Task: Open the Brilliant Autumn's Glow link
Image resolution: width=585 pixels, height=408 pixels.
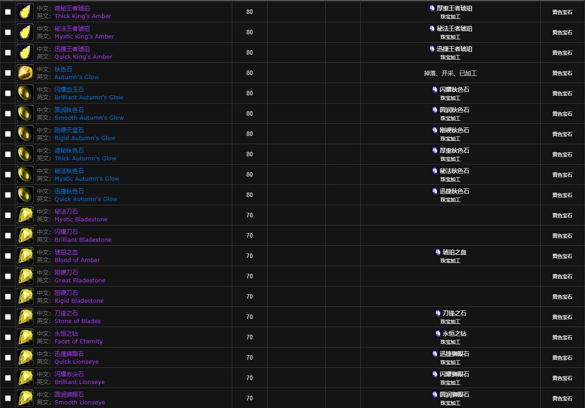Action: tap(89, 97)
